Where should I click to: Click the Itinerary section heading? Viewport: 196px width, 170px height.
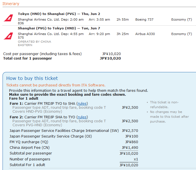click(x=11, y=4)
